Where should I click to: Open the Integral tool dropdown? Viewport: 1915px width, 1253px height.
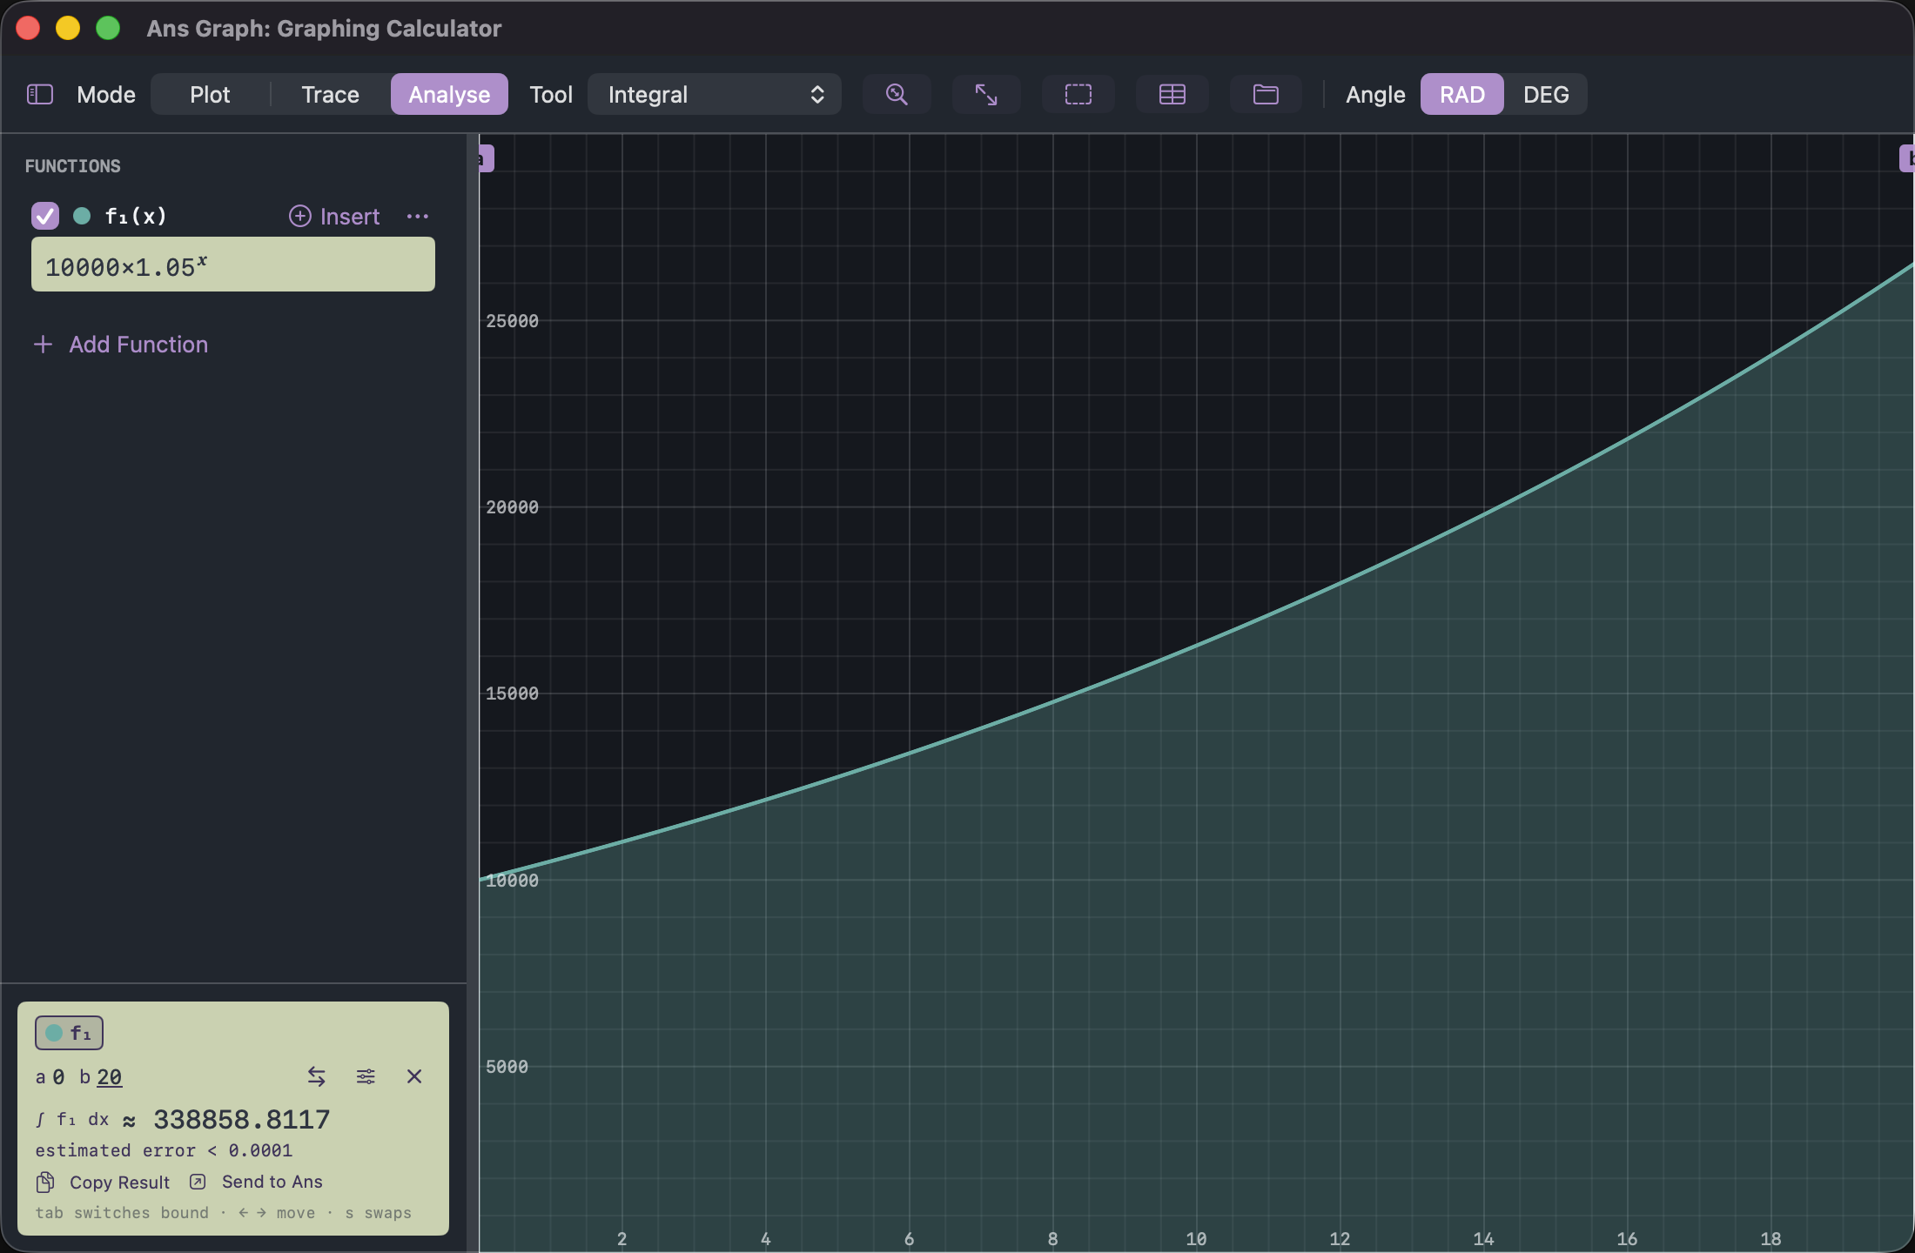coord(715,94)
